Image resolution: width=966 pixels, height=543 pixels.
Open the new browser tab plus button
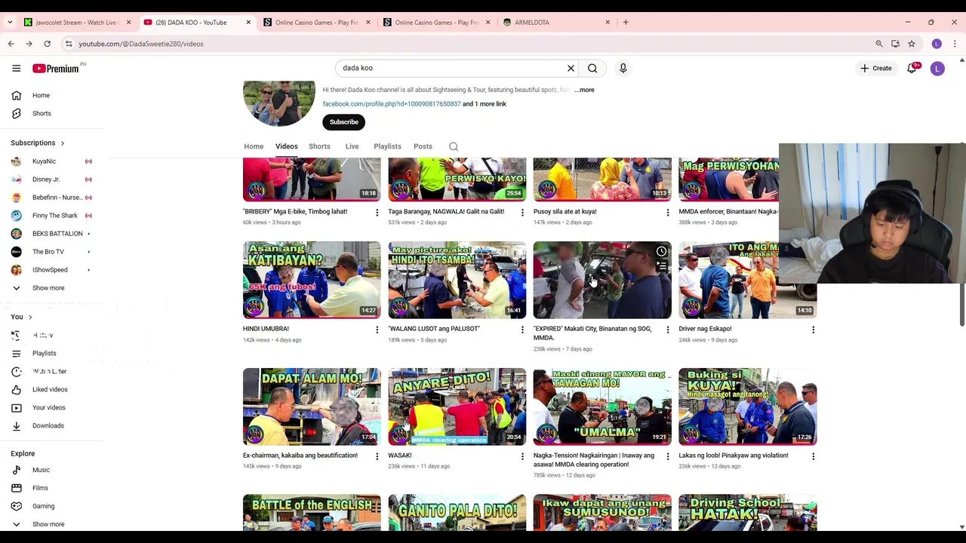pos(626,23)
